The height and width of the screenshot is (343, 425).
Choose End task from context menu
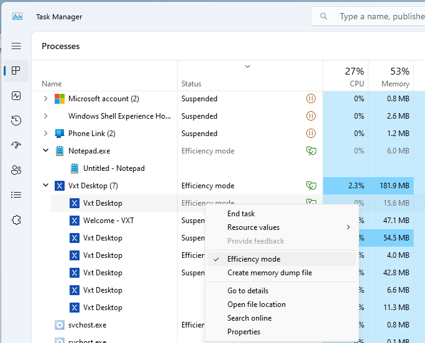click(x=241, y=214)
